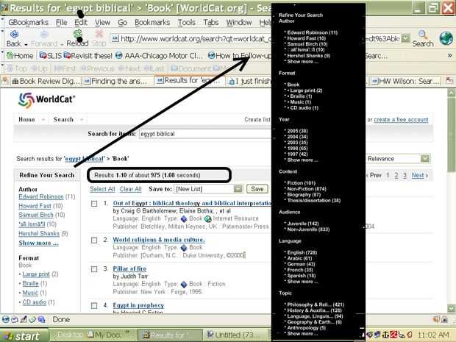Viewport: 456px width, 342px height.
Task: Open author filter 'Howard Fast'
Action: tap(35, 206)
